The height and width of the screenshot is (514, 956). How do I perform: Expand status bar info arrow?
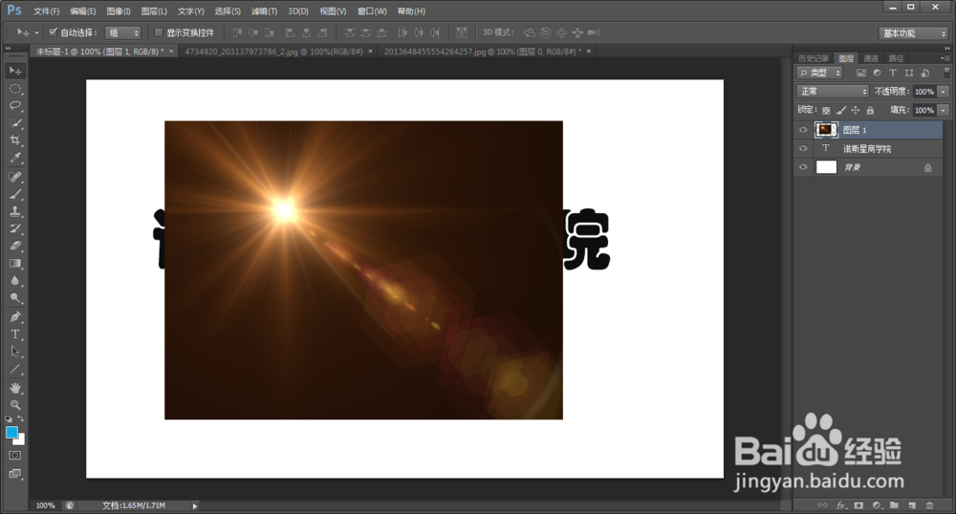(195, 505)
